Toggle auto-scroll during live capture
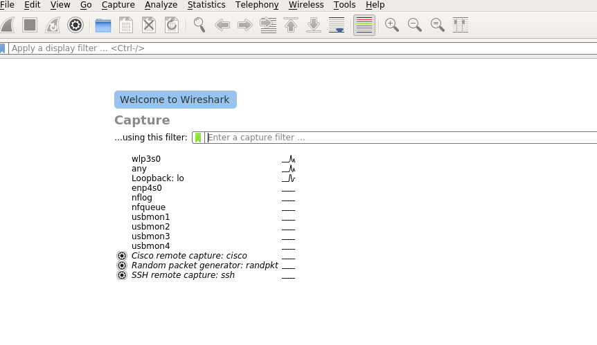Screen dimensions: 597x345 pos(337,26)
